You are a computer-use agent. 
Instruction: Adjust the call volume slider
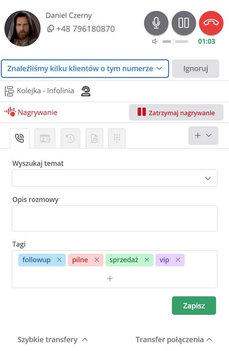(175, 42)
